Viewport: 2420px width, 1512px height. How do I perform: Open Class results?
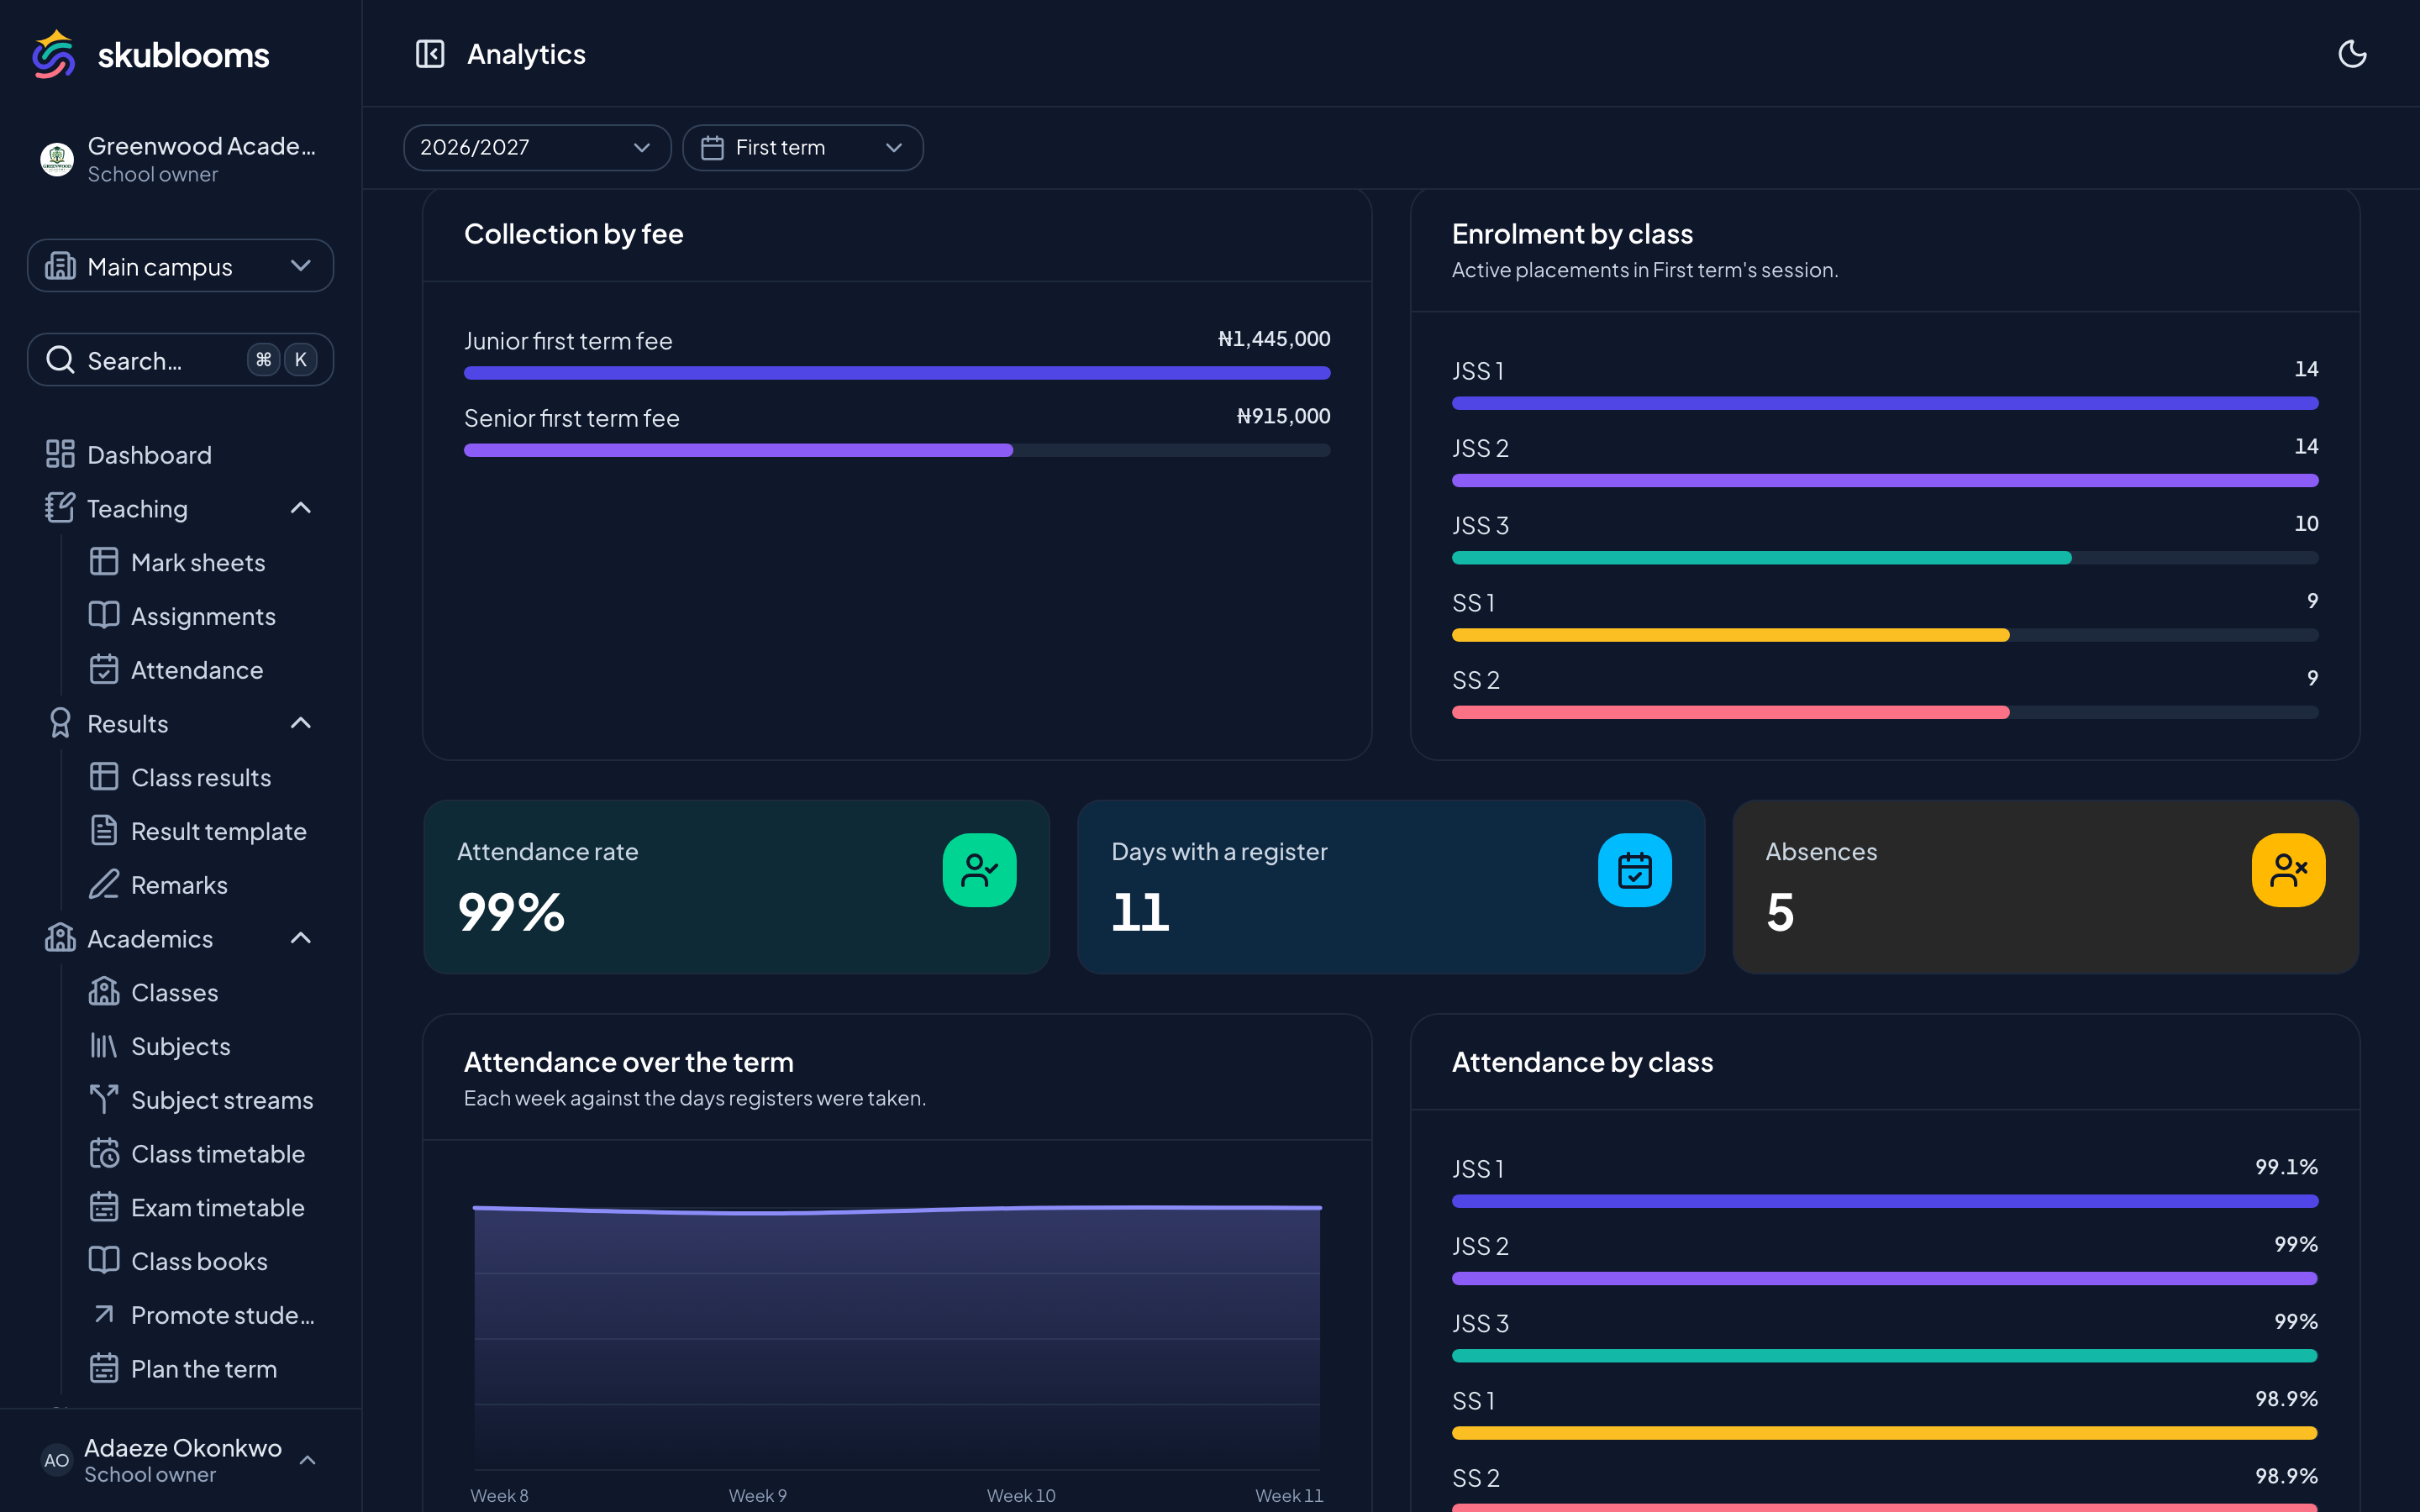tap(201, 777)
